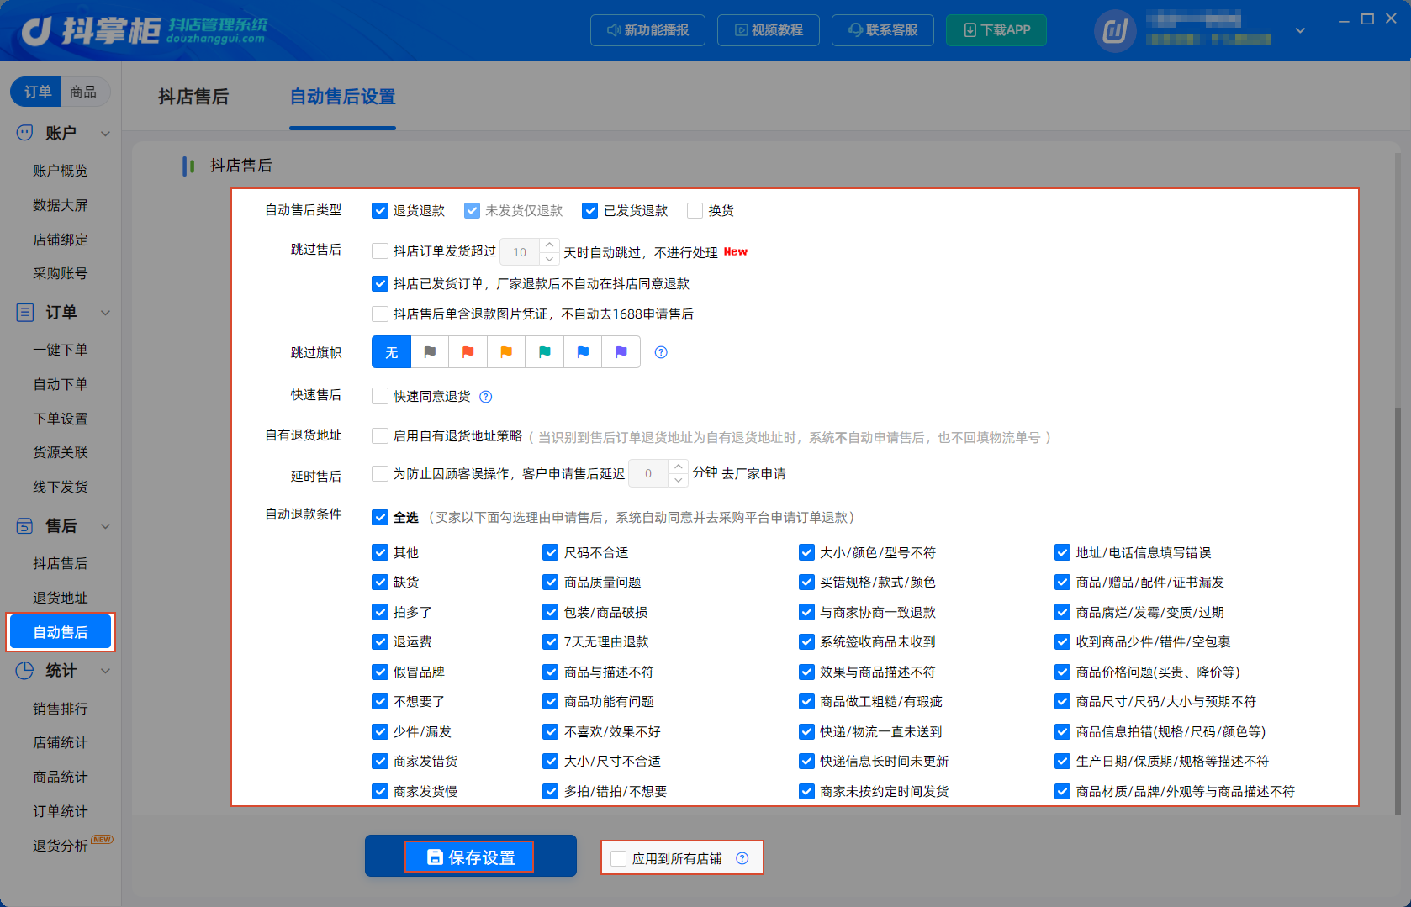Viewport: 1411px width, 907px height.
Task: Click the 视频教程 play icon
Action: [x=741, y=30]
